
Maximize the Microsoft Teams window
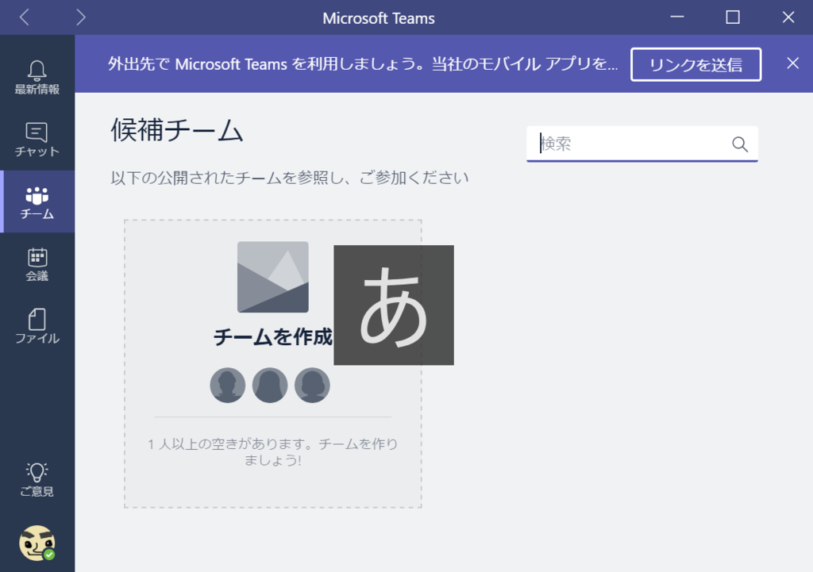733,17
